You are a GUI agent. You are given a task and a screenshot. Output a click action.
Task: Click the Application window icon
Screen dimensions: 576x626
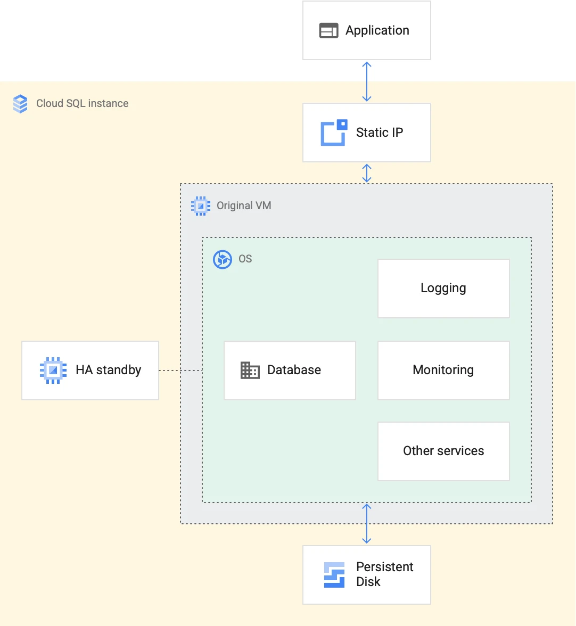pos(329,30)
